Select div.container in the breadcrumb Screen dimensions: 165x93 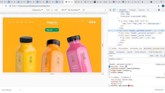point(123,48)
